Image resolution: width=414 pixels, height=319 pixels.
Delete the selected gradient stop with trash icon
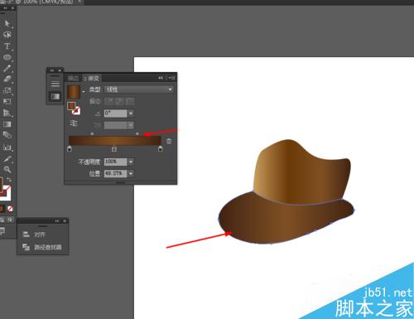pos(169,142)
